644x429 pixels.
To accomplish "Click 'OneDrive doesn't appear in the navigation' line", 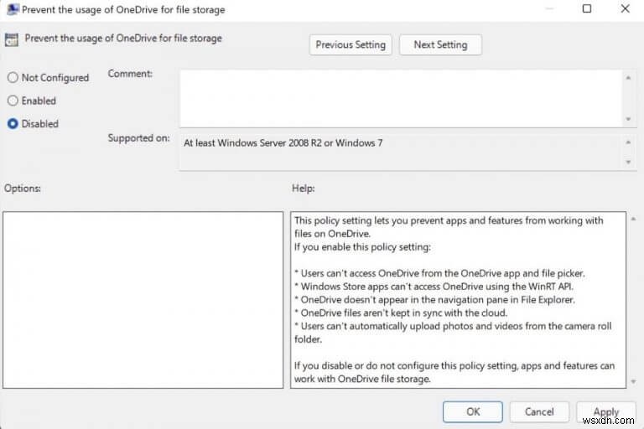I will coord(434,300).
